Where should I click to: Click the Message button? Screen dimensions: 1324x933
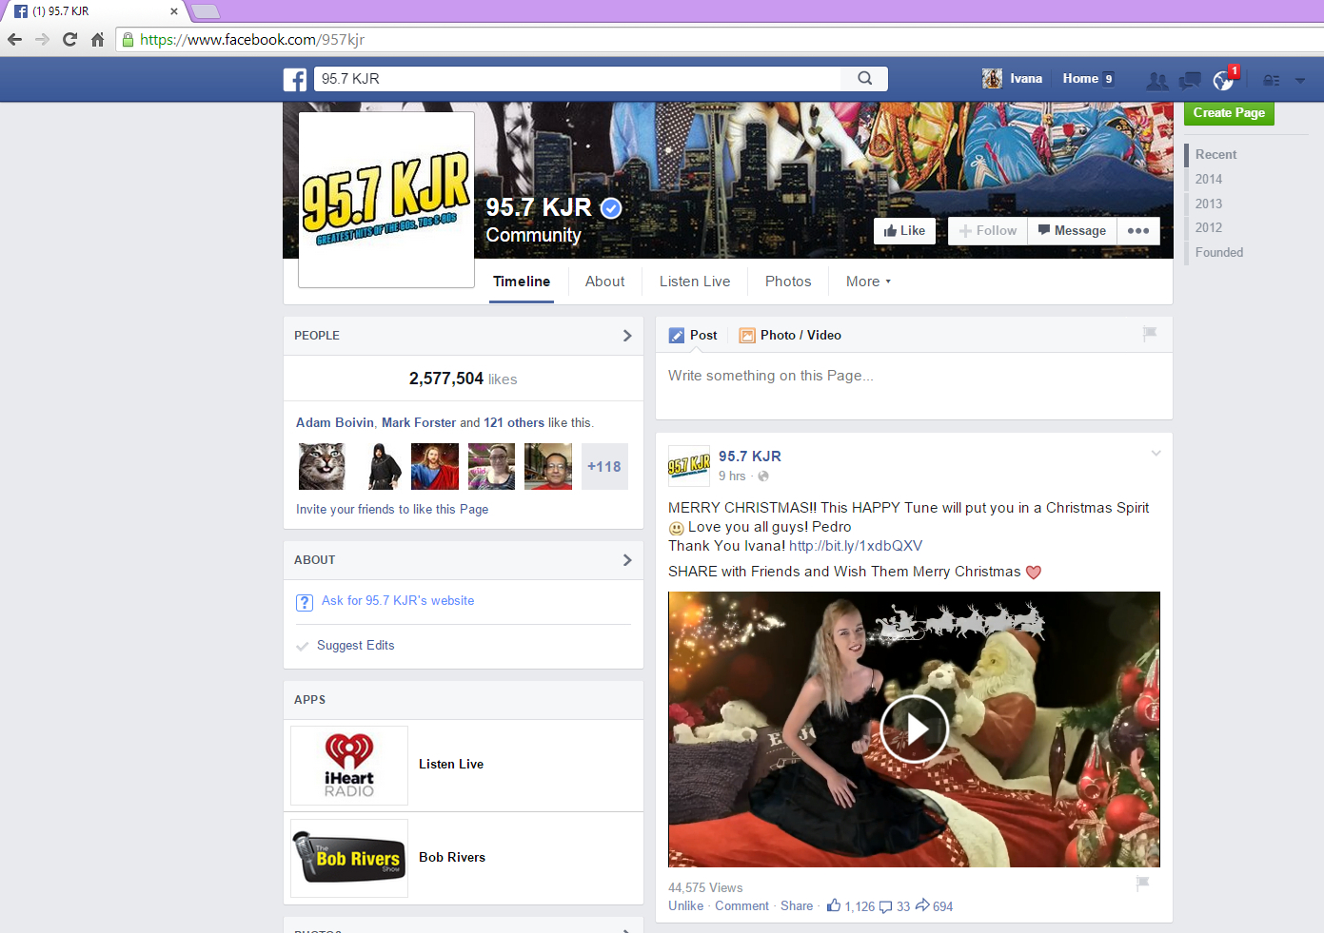[1073, 231]
